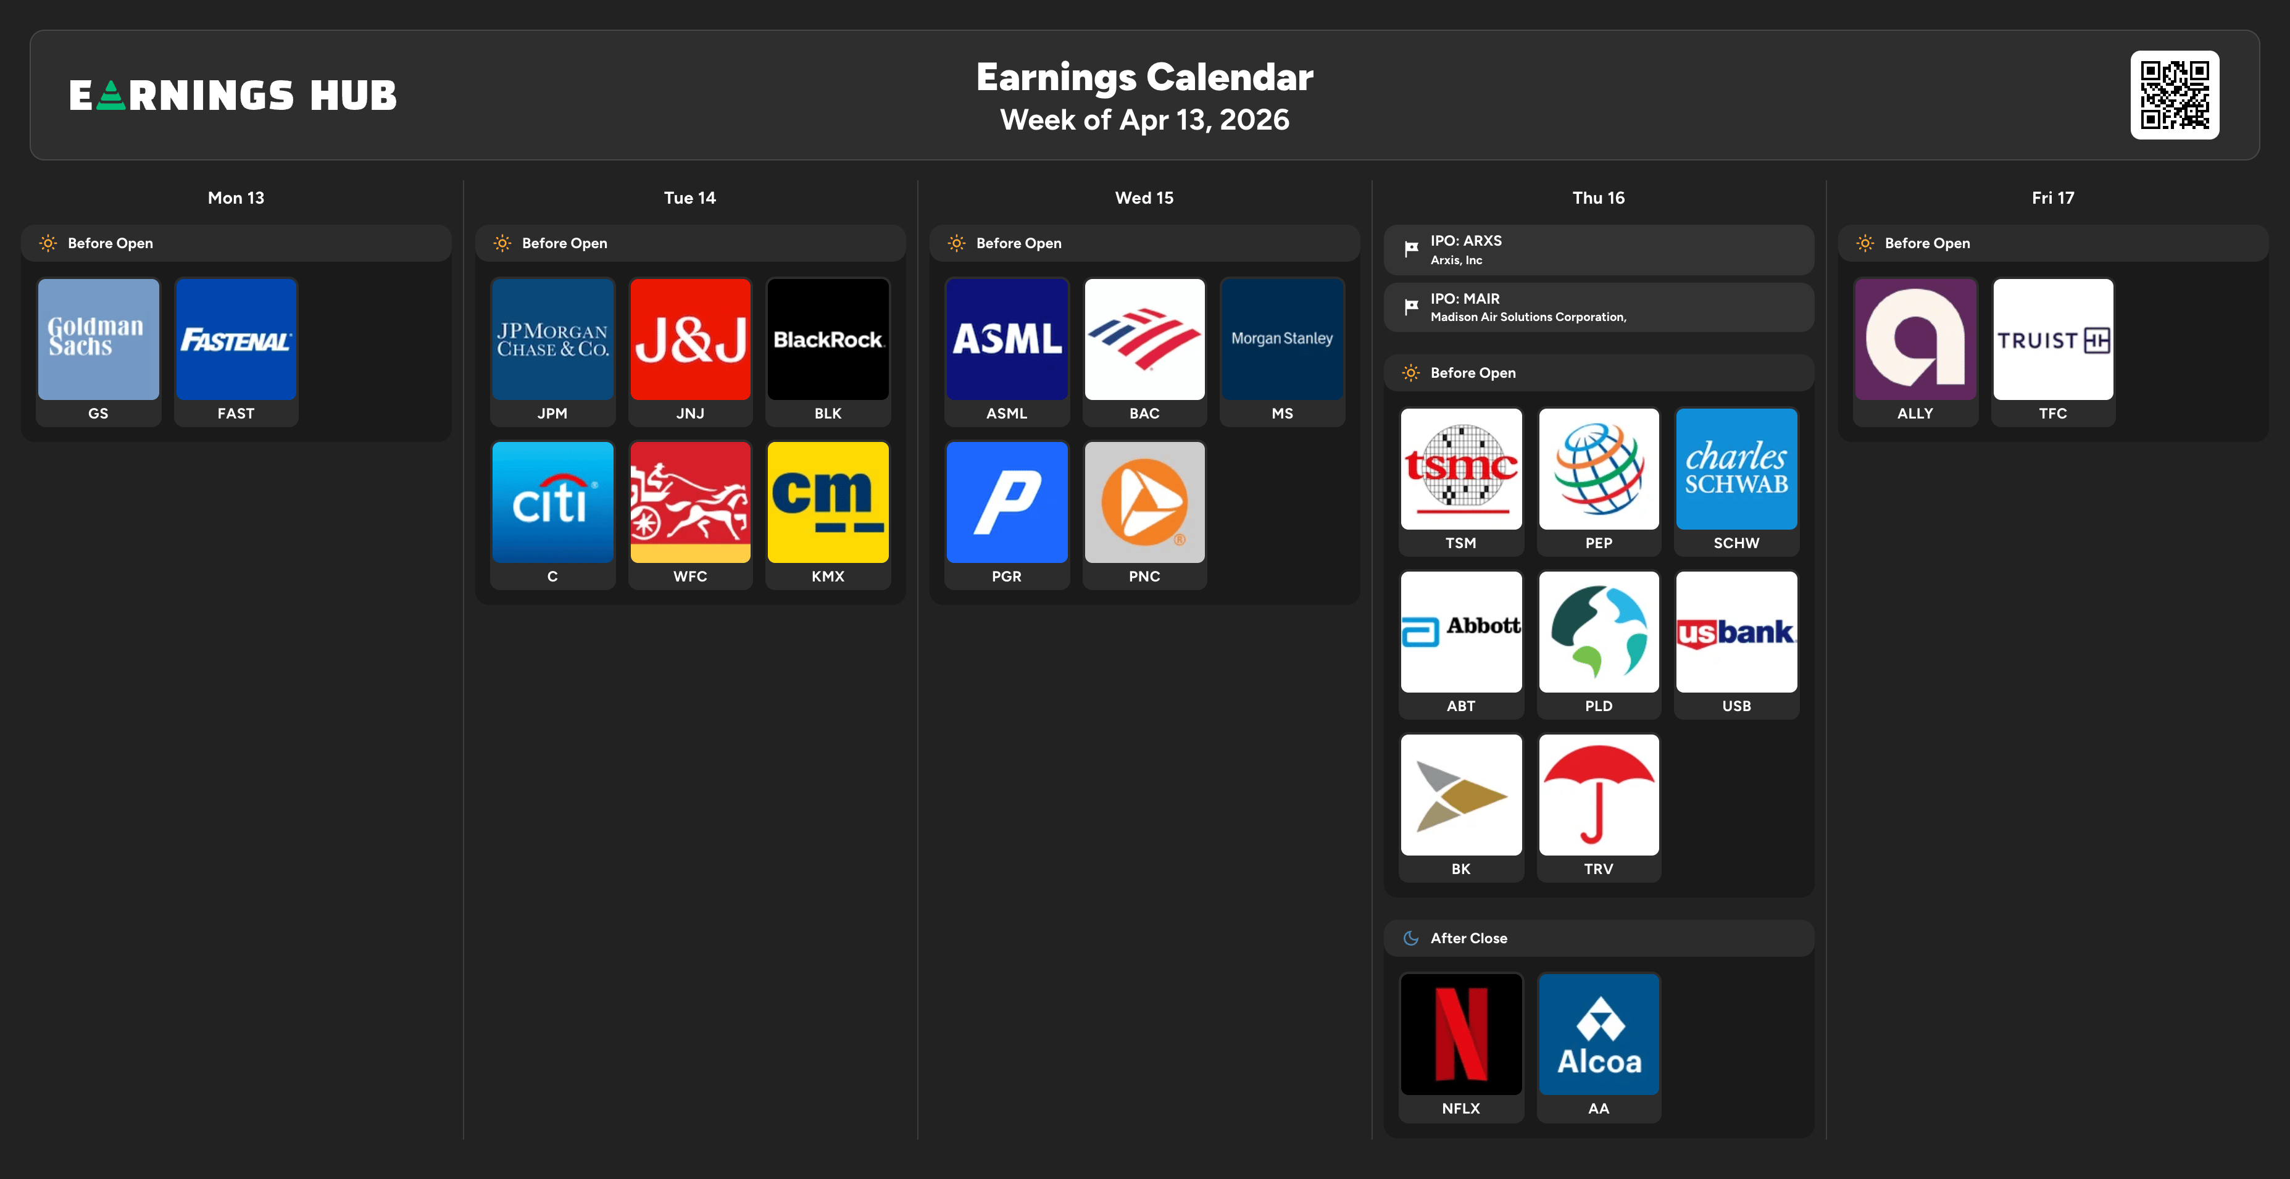Select the Wed 15 day heading
Viewport: 2290px width, 1179px height.
(1144, 198)
